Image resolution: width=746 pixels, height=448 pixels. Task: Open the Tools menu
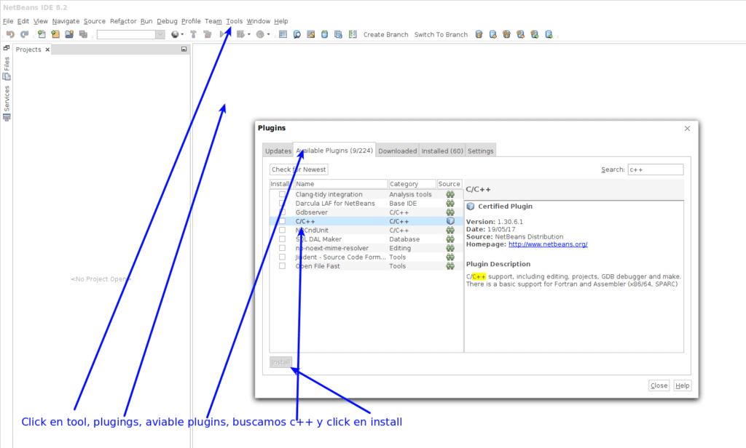[x=235, y=21]
